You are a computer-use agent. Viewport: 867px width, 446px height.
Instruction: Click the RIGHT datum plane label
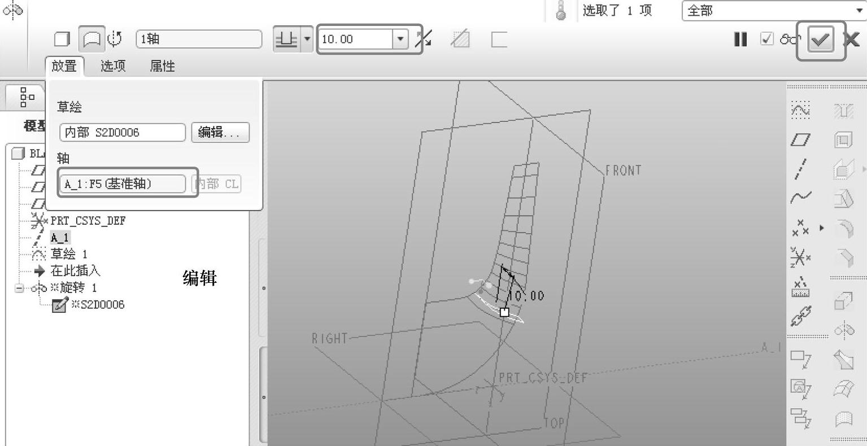tap(329, 339)
